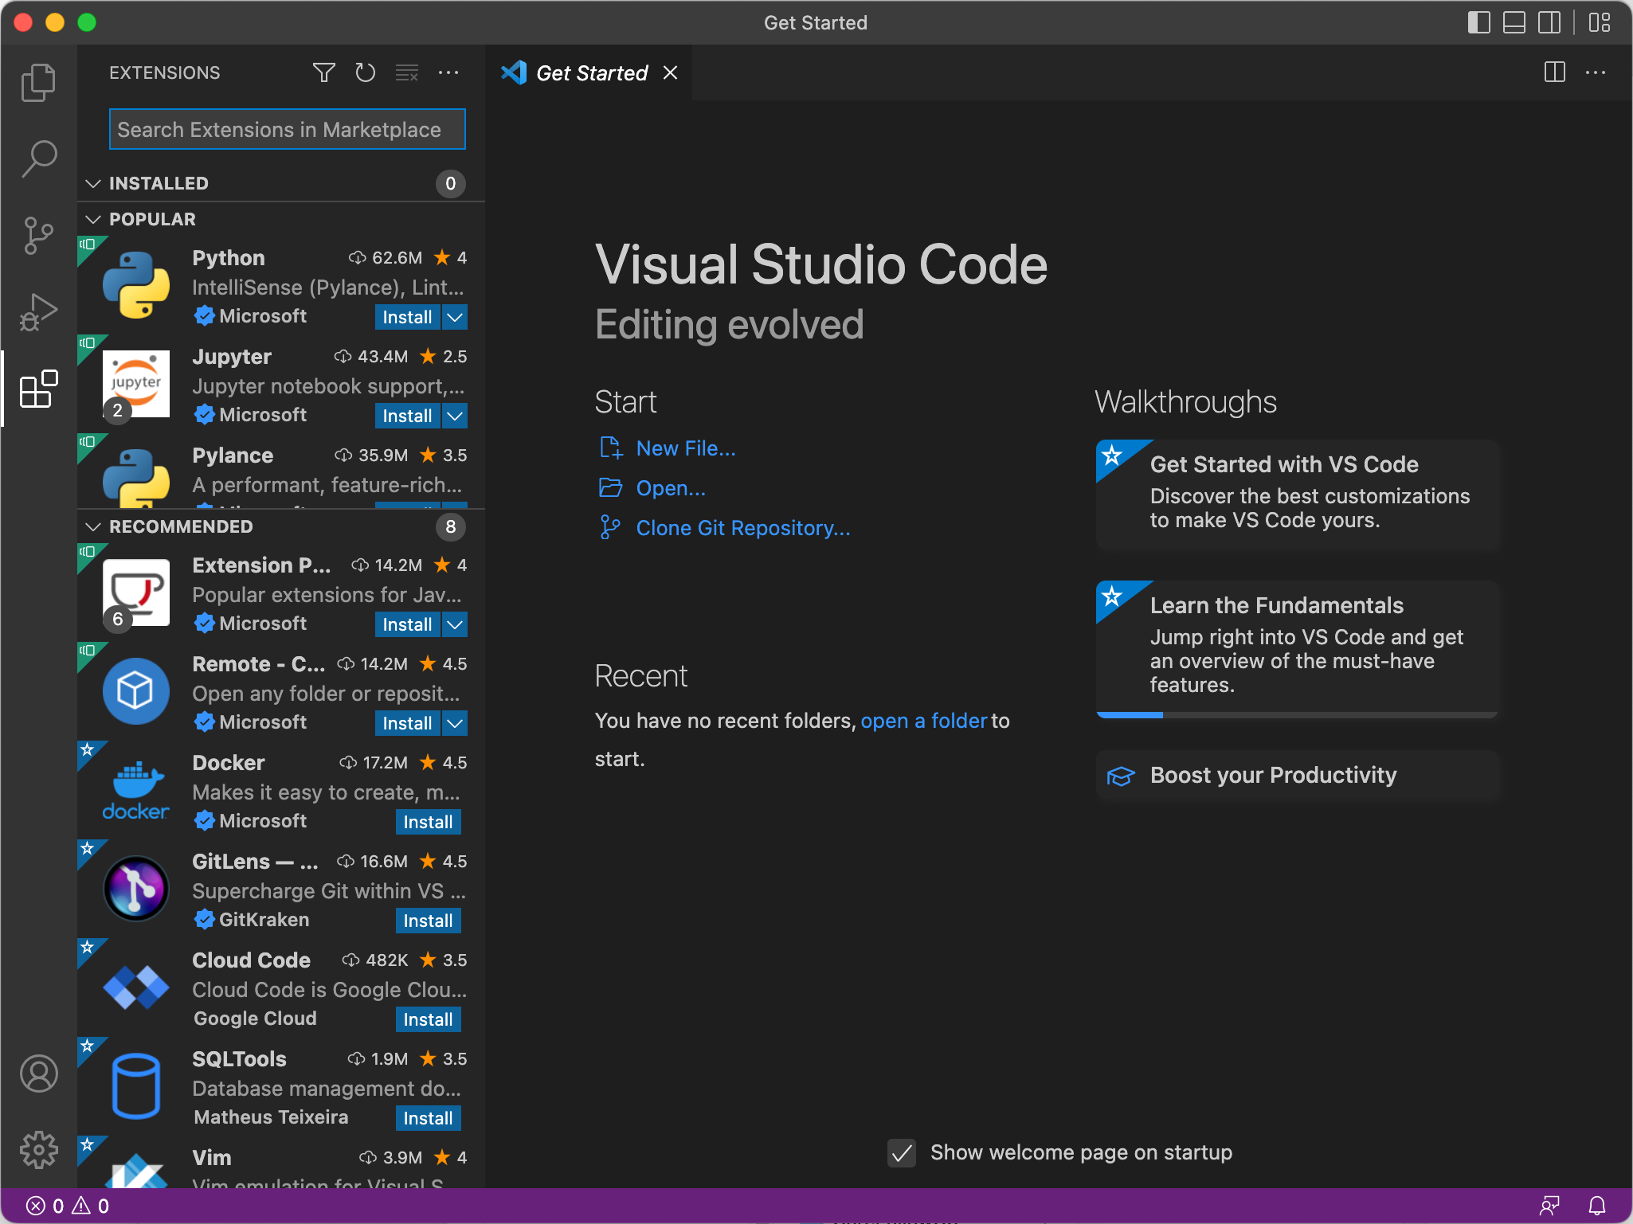Click the notifications bell in status bar
This screenshot has width=1633, height=1224.
tap(1597, 1206)
